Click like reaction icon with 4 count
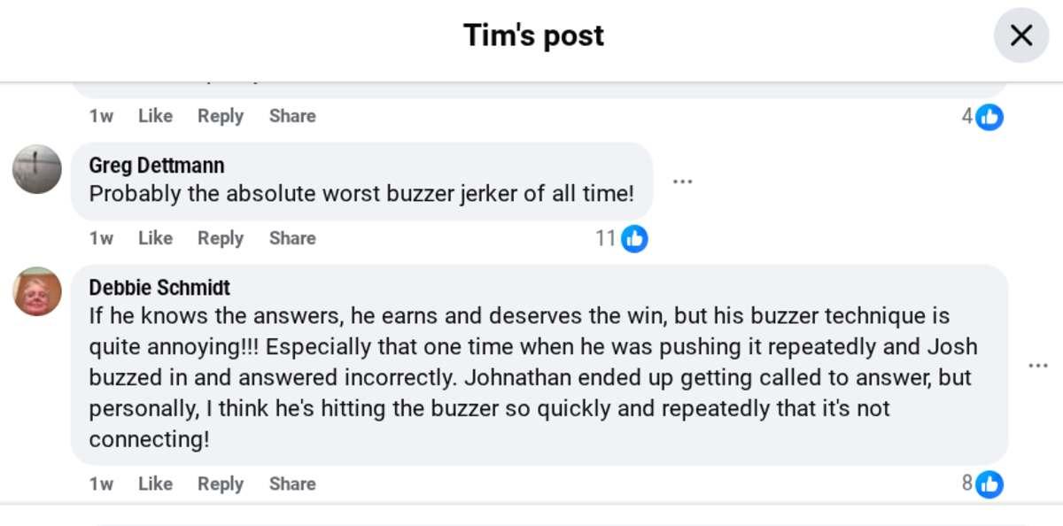This screenshot has width=1063, height=526. tap(989, 116)
